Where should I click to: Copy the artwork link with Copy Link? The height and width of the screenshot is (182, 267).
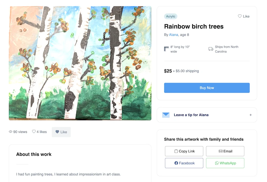(x=184, y=151)
